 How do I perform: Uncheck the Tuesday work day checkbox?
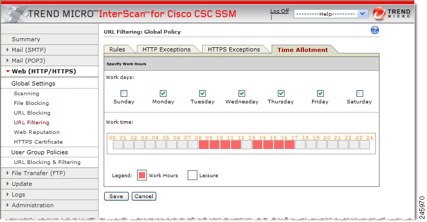pos(202,93)
